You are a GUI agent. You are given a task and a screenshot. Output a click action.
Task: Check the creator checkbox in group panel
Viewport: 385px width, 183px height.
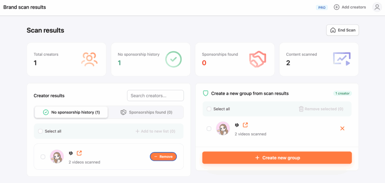coord(209,129)
